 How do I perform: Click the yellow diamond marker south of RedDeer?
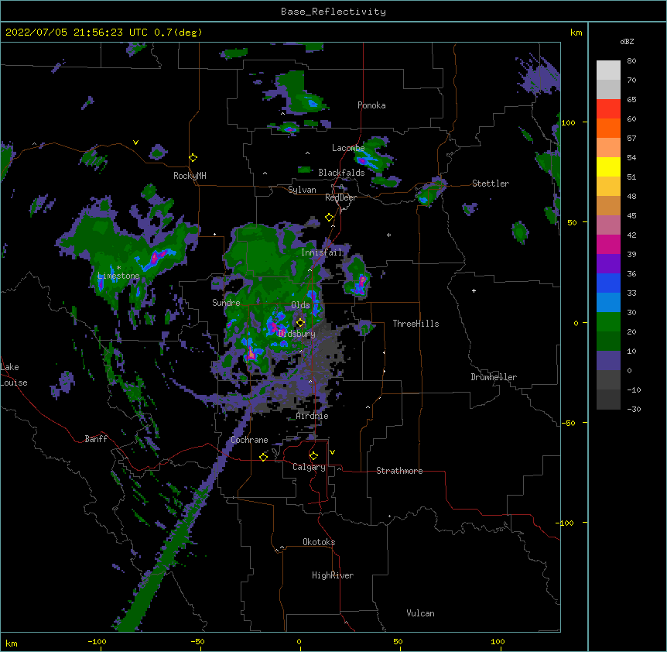[330, 218]
